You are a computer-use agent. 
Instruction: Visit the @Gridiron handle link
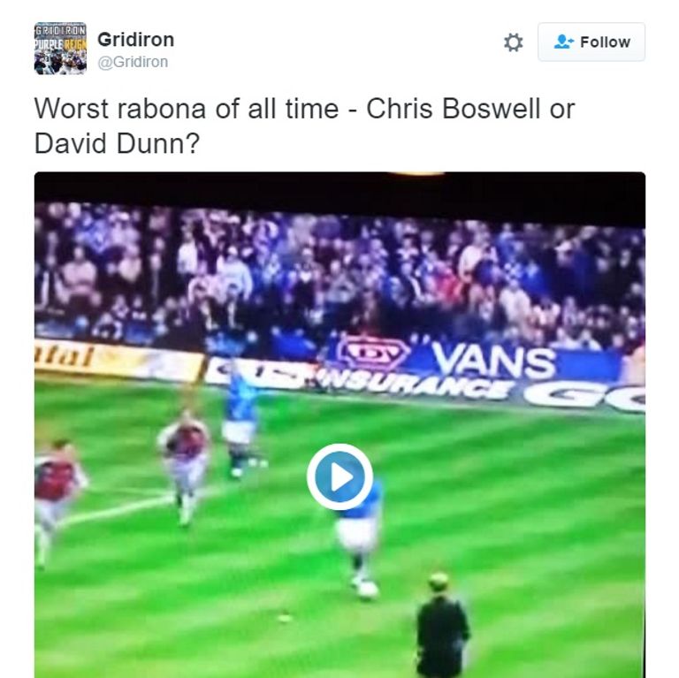coord(133,62)
